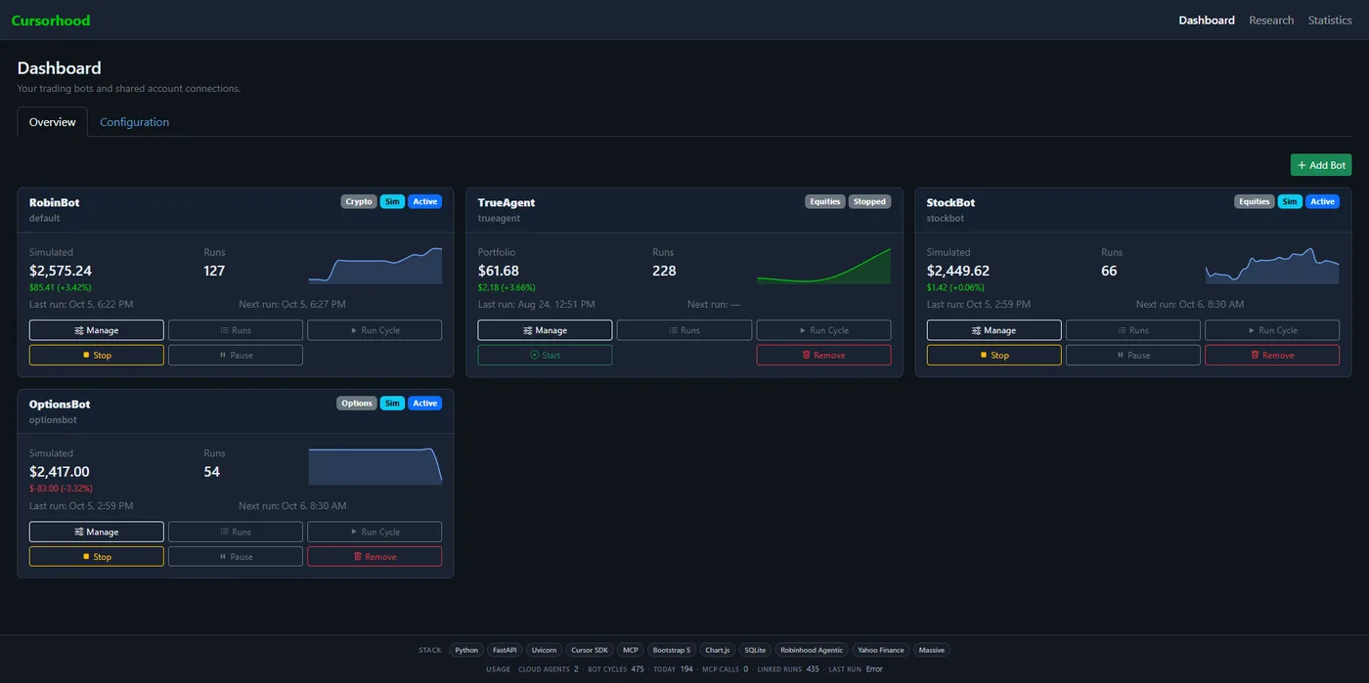Click the RobinBot card title

point(55,202)
